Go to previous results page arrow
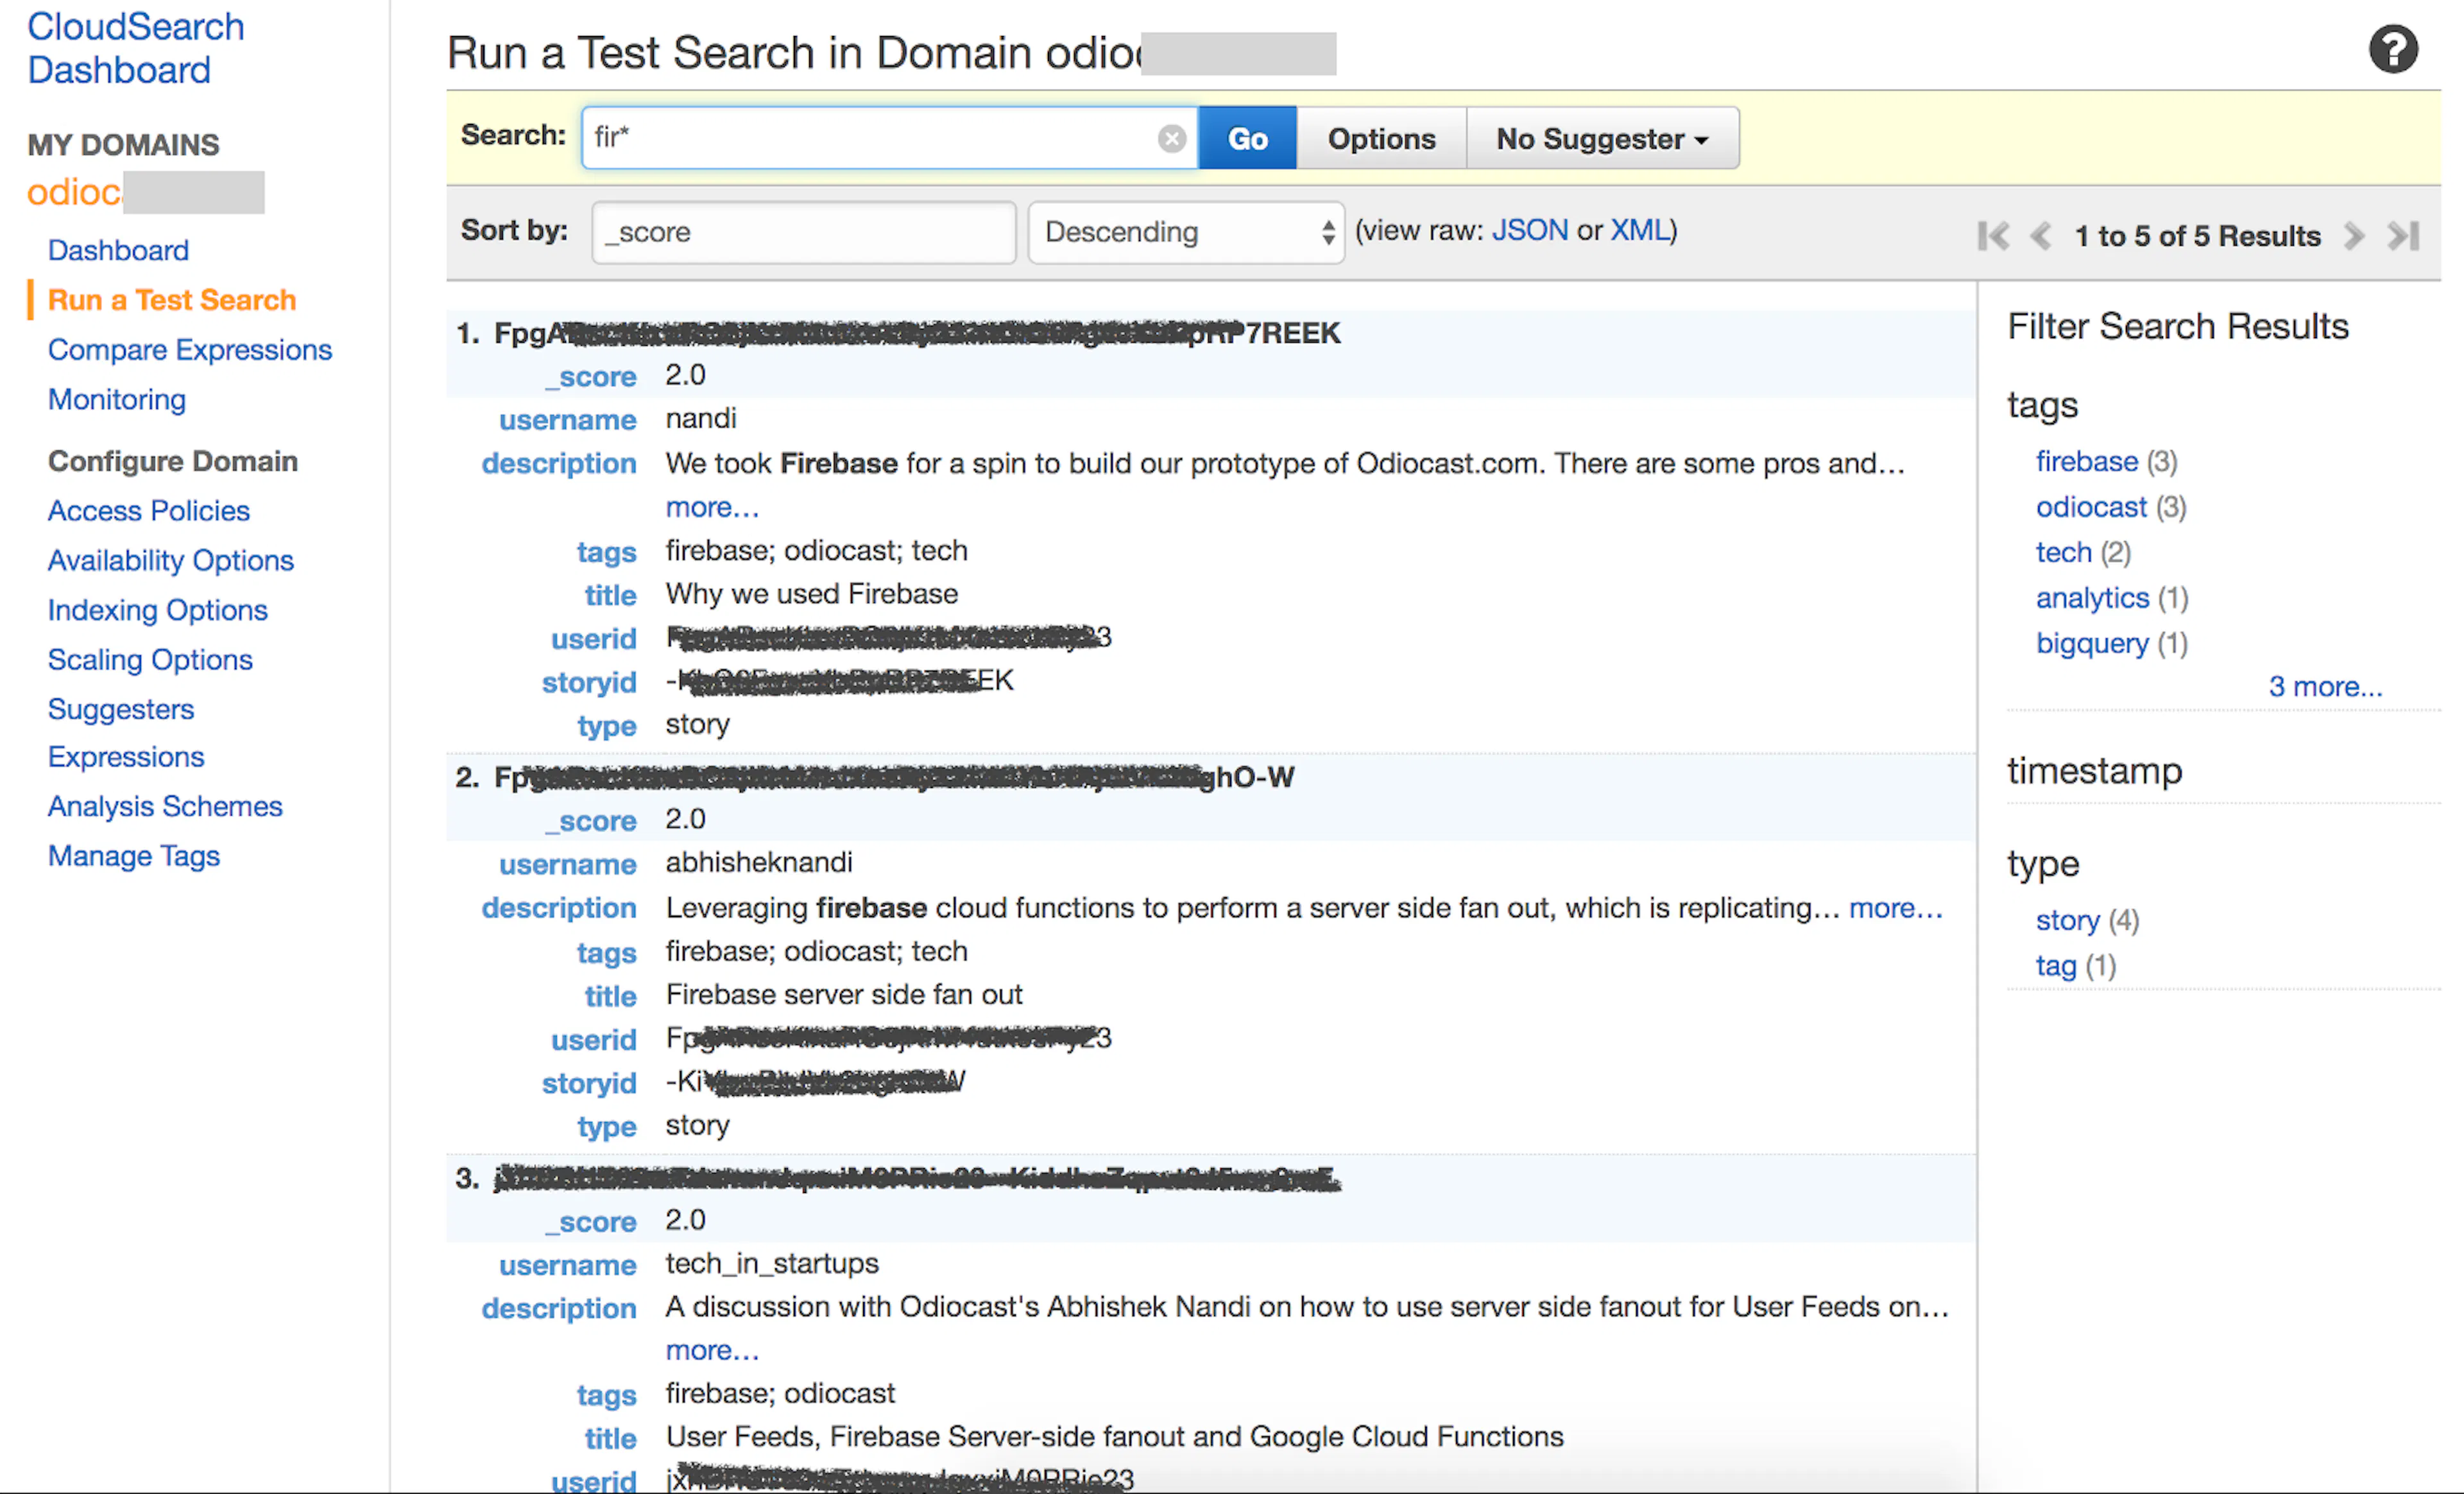The height and width of the screenshot is (1494, 2464). (x=2040, y=236)
